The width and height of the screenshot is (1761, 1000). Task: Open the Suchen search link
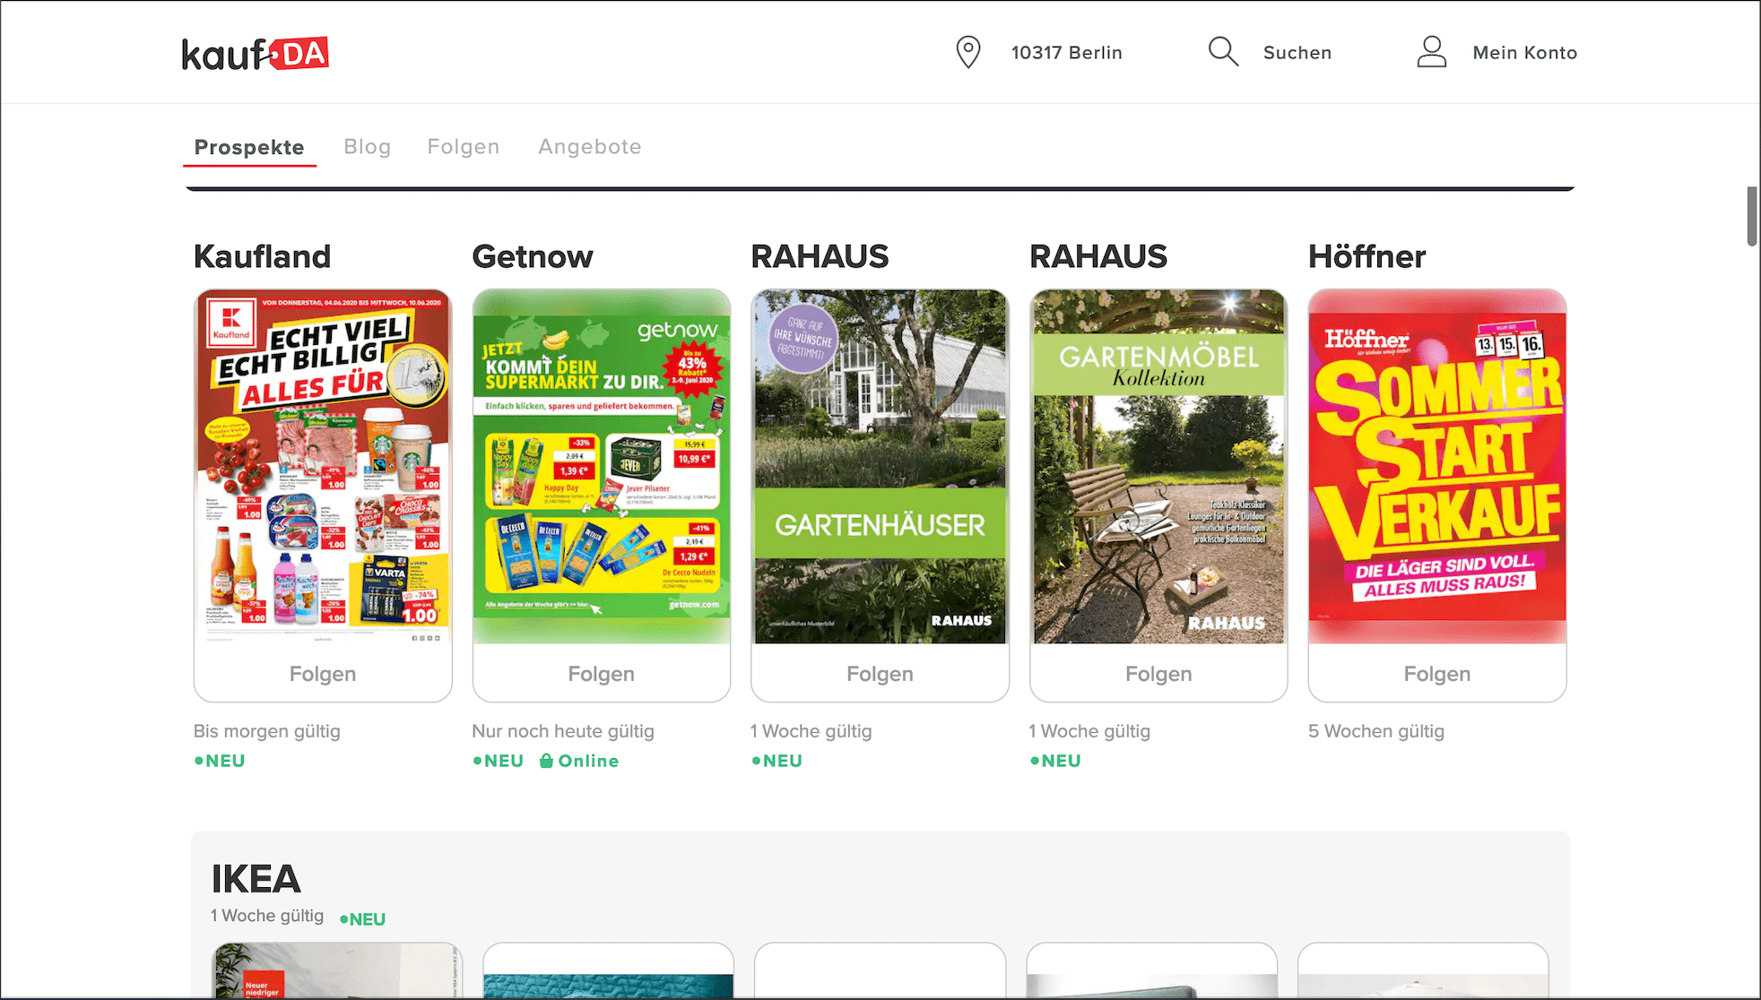click(1297, 53)
